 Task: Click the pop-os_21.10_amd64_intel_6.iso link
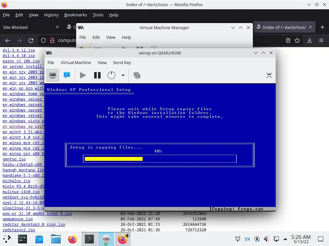point(37,214)
